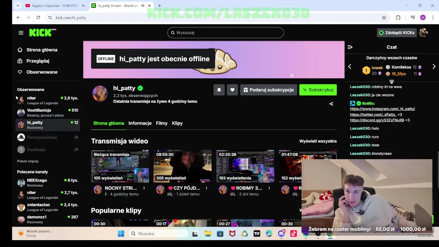
Task: Select Informacje tab
Action: [x=140, y=123]
